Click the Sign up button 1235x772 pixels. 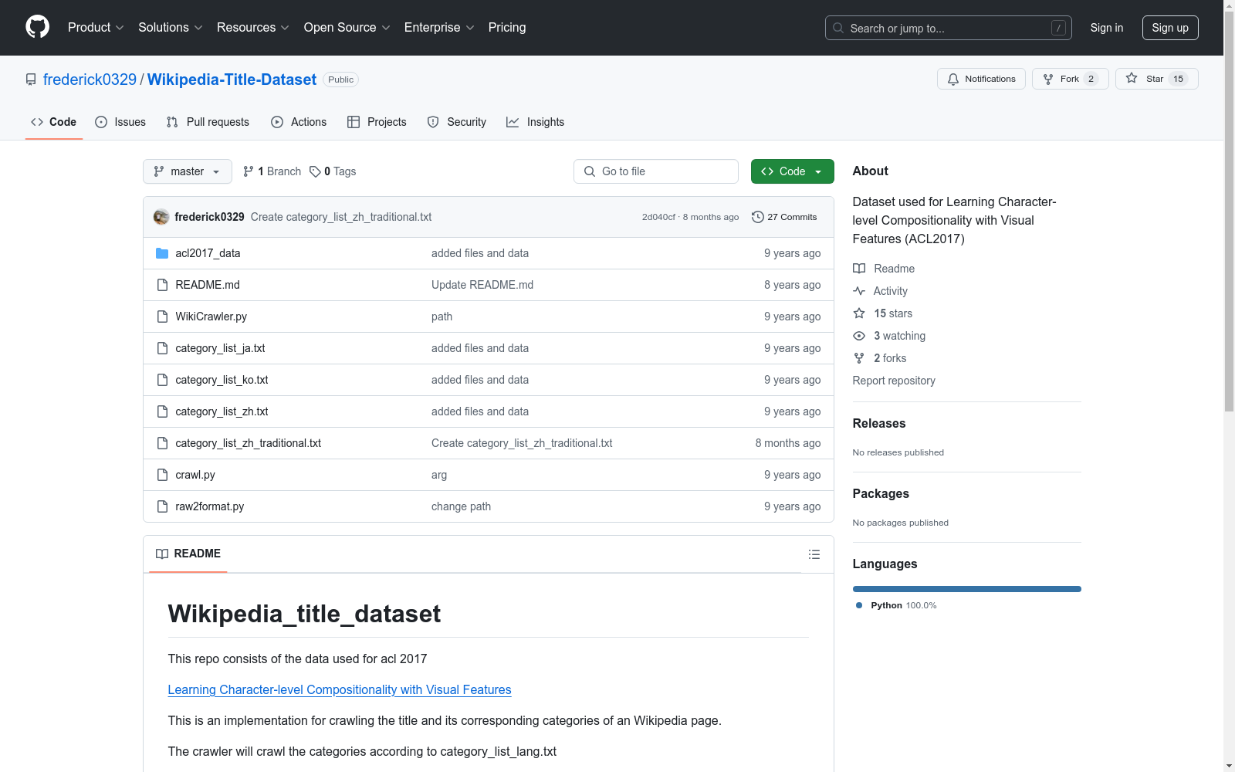pos(1170,28)
